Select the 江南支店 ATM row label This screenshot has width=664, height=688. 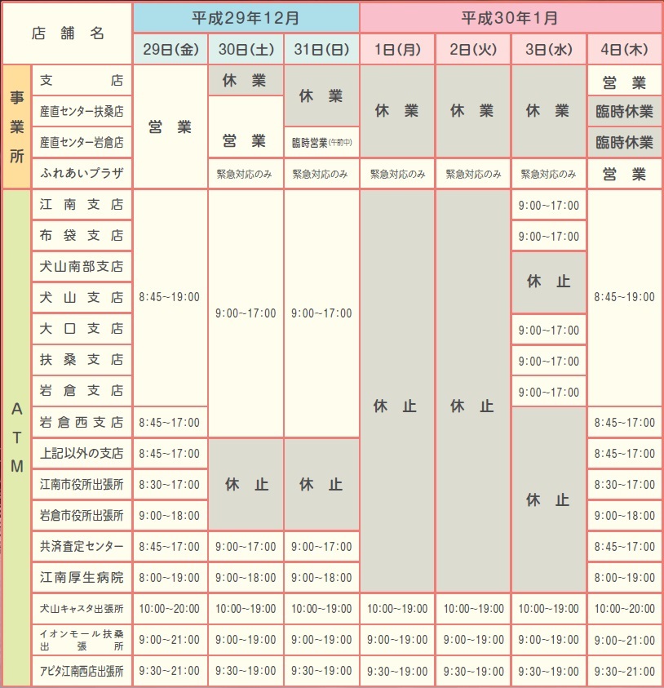click(82, 205)
